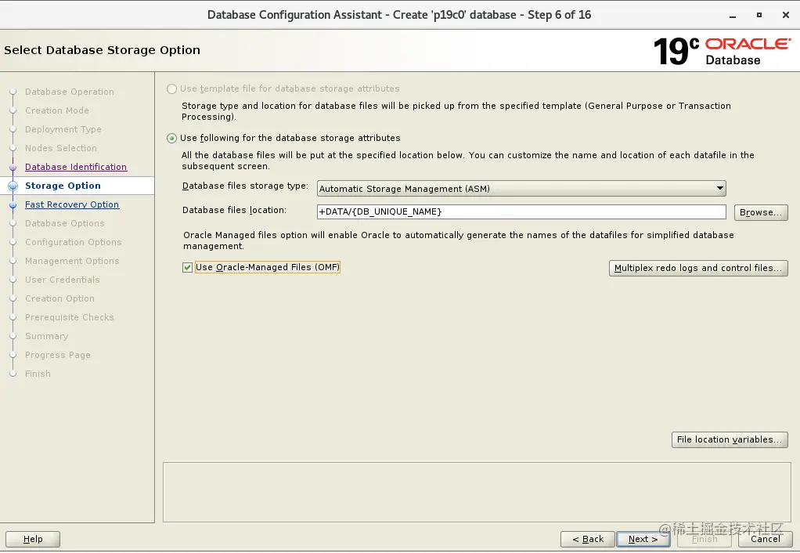
Task: Click the Nodes Selection step label
Action: click(61, 148)
